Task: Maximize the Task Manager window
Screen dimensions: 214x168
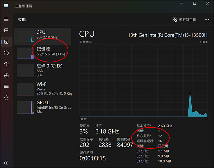Action: (194, 3)
